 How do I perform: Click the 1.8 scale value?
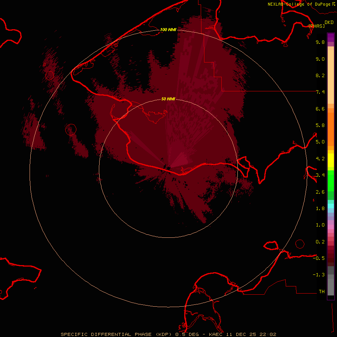(320, 209)
